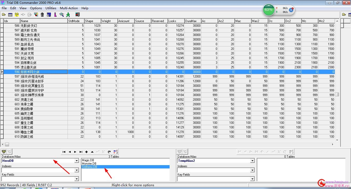Go to previous record in left navigator

point(70,152)
